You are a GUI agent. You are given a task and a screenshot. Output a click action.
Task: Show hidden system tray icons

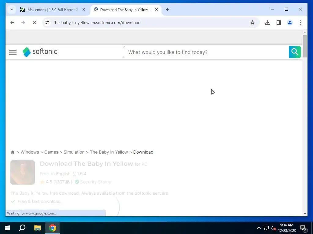pos(259,228)
